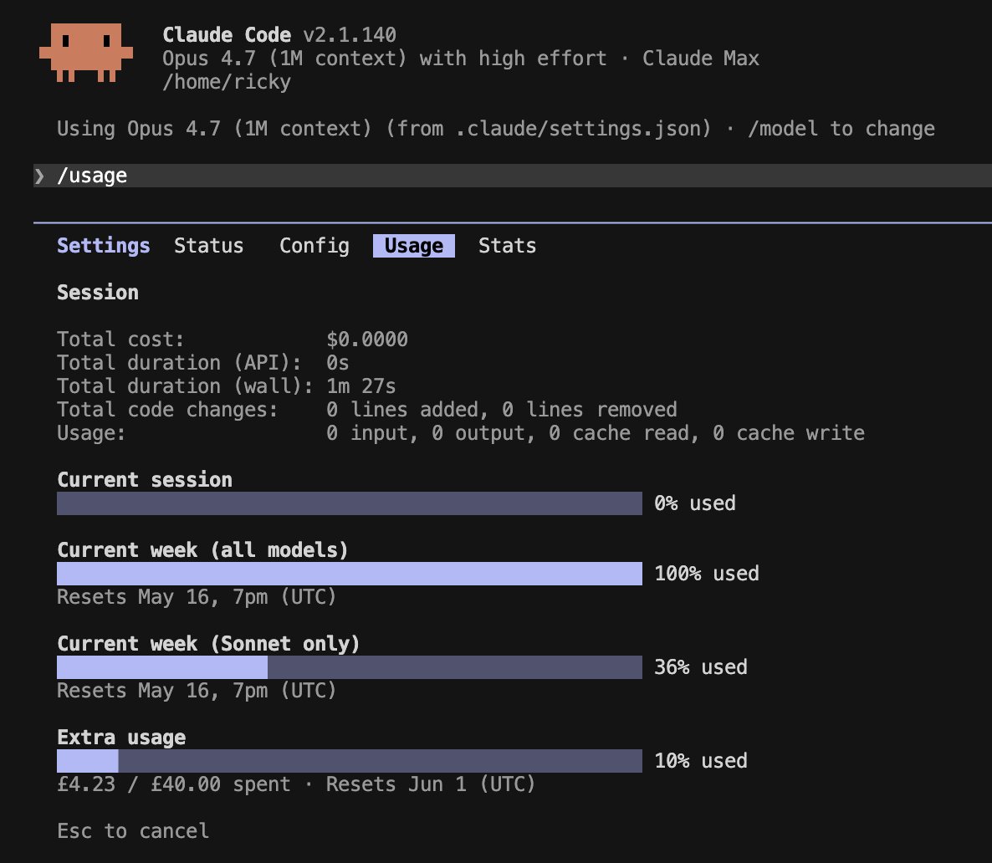The width and height of the screenshot is (992, 863).
Task: Click the Extra usage progress bar
Action: coord(350,761)
